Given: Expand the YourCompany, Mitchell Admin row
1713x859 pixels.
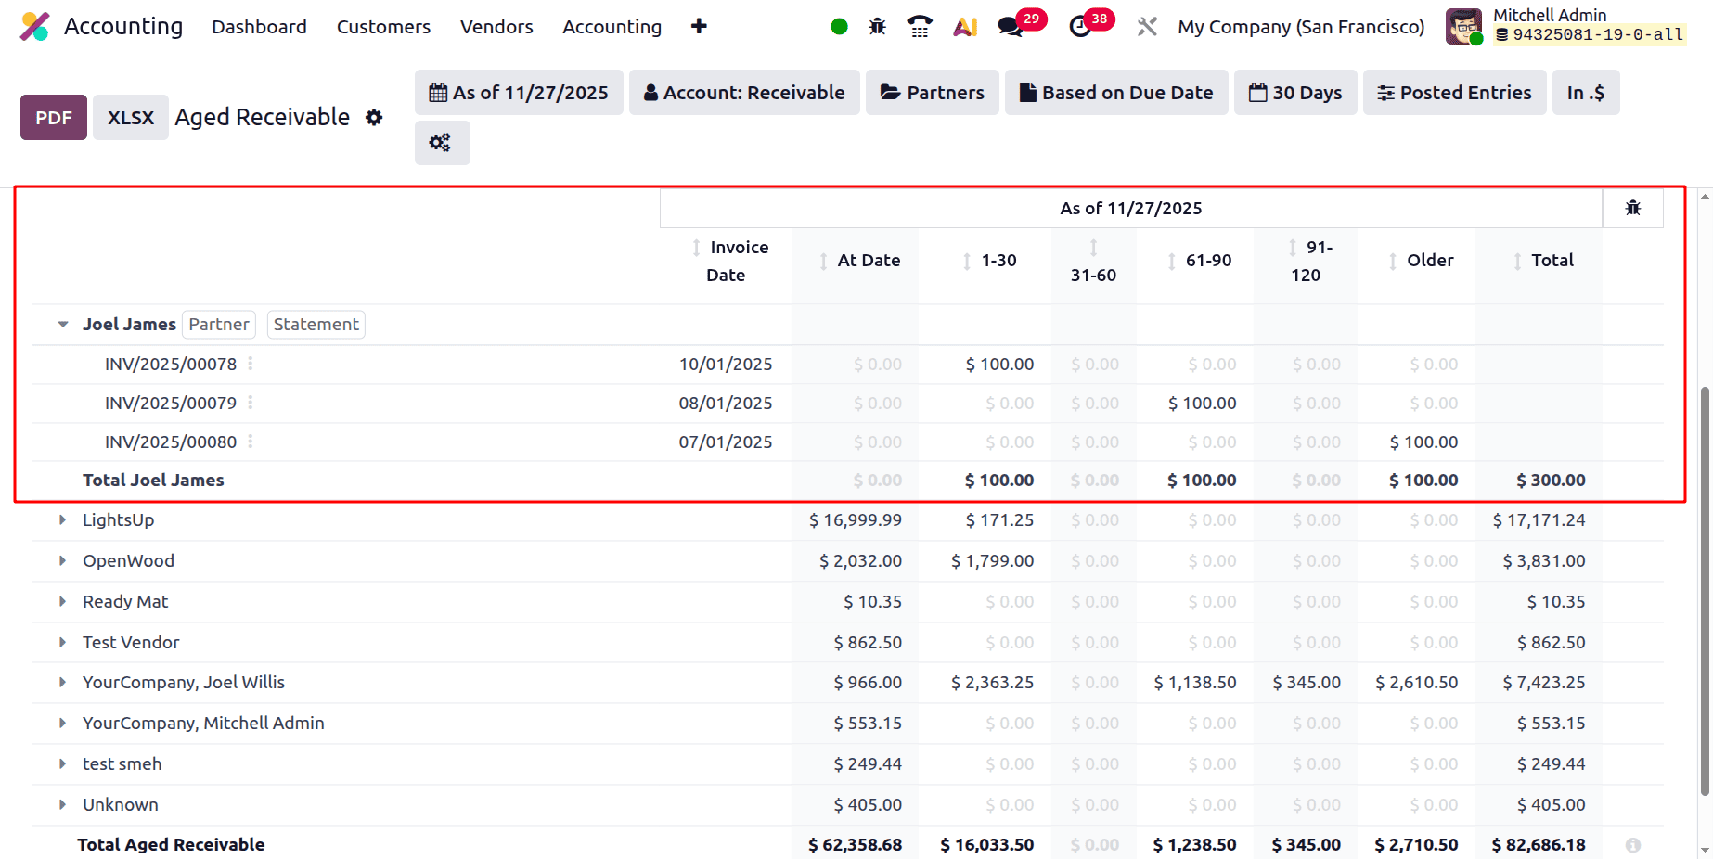Looking at the screenshot, I should pyautogui.click(x=62, y=724).
